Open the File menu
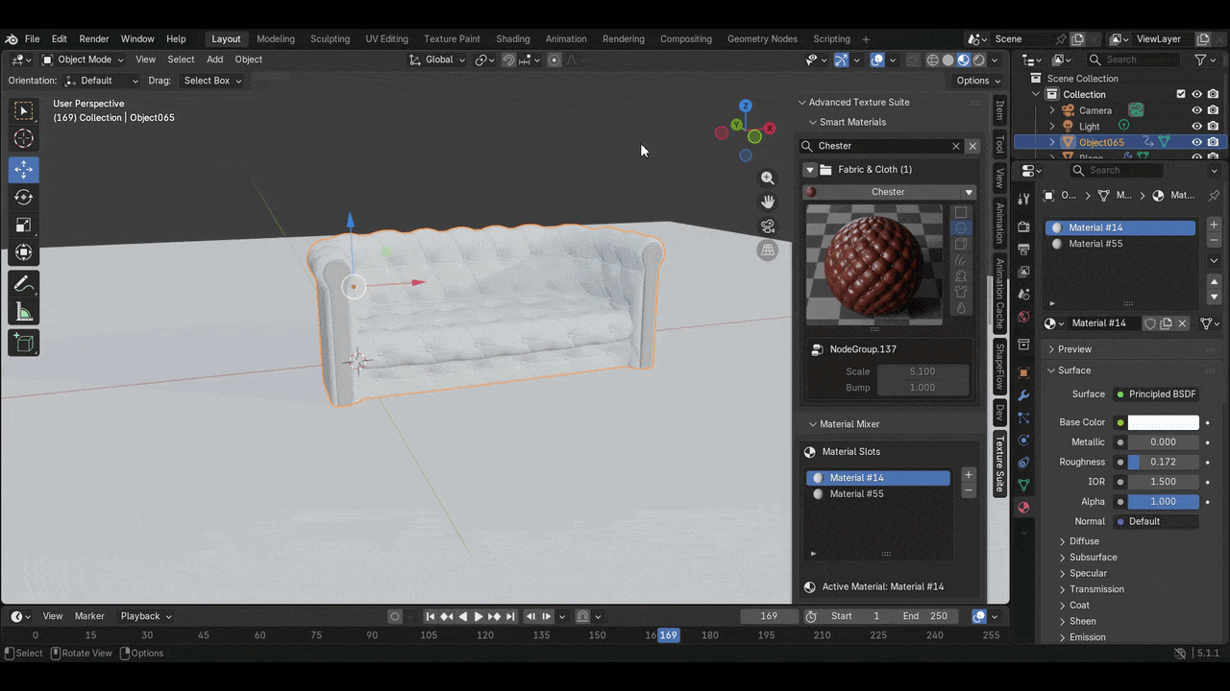Screen dimensions: 1230x691 click(32, 39)
